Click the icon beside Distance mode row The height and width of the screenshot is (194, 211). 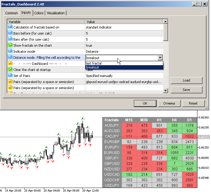(10, 58)
